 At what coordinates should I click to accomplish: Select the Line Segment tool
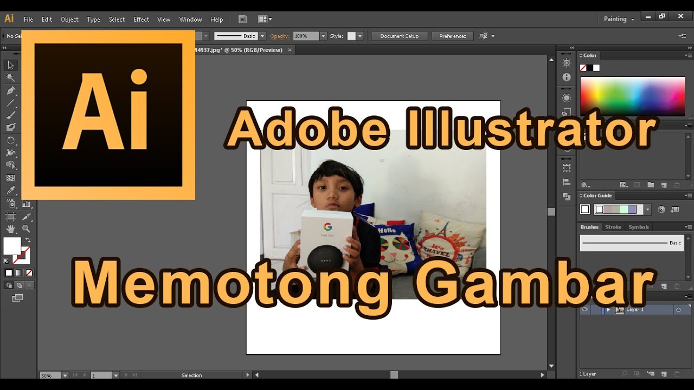click(10, 103)
